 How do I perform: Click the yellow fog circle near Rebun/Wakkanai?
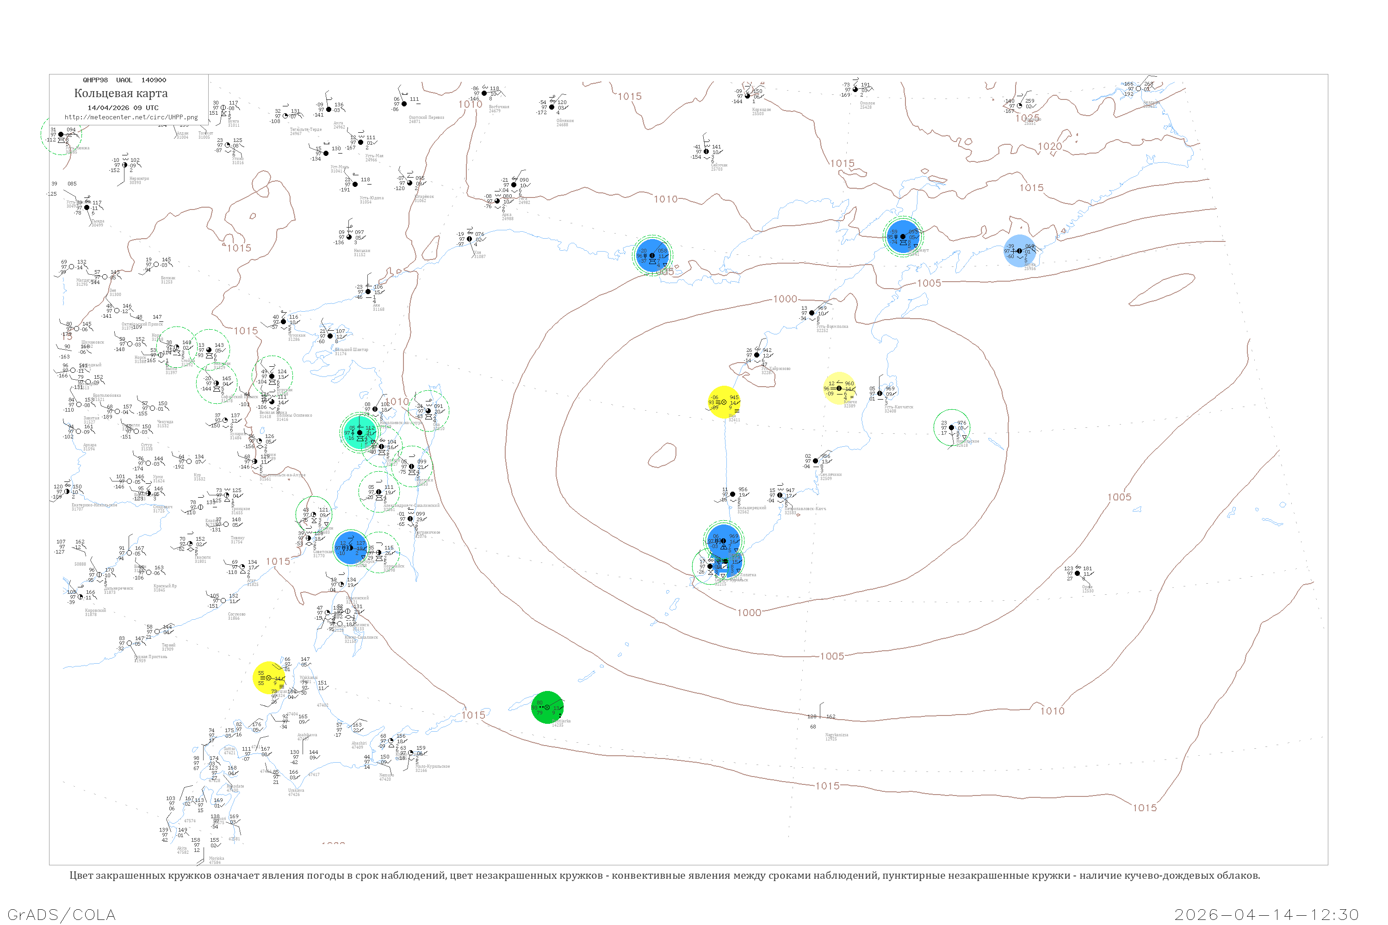268,678
